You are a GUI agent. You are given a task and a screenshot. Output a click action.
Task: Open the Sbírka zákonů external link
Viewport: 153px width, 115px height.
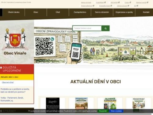123,6
